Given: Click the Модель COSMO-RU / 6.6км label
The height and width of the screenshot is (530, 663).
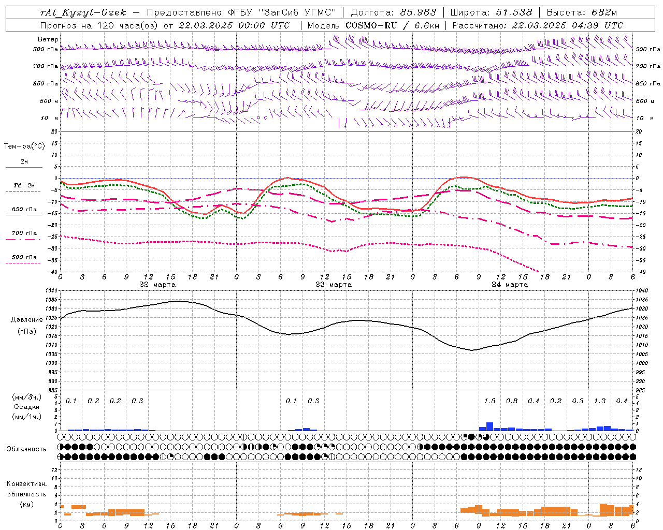Looking at the screenshot, I should click(x=373, y=25).
